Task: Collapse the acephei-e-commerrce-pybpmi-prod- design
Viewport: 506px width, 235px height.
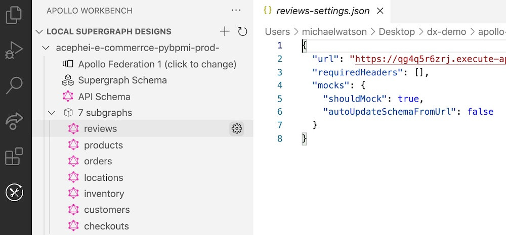Action: (x=46, y=48)
